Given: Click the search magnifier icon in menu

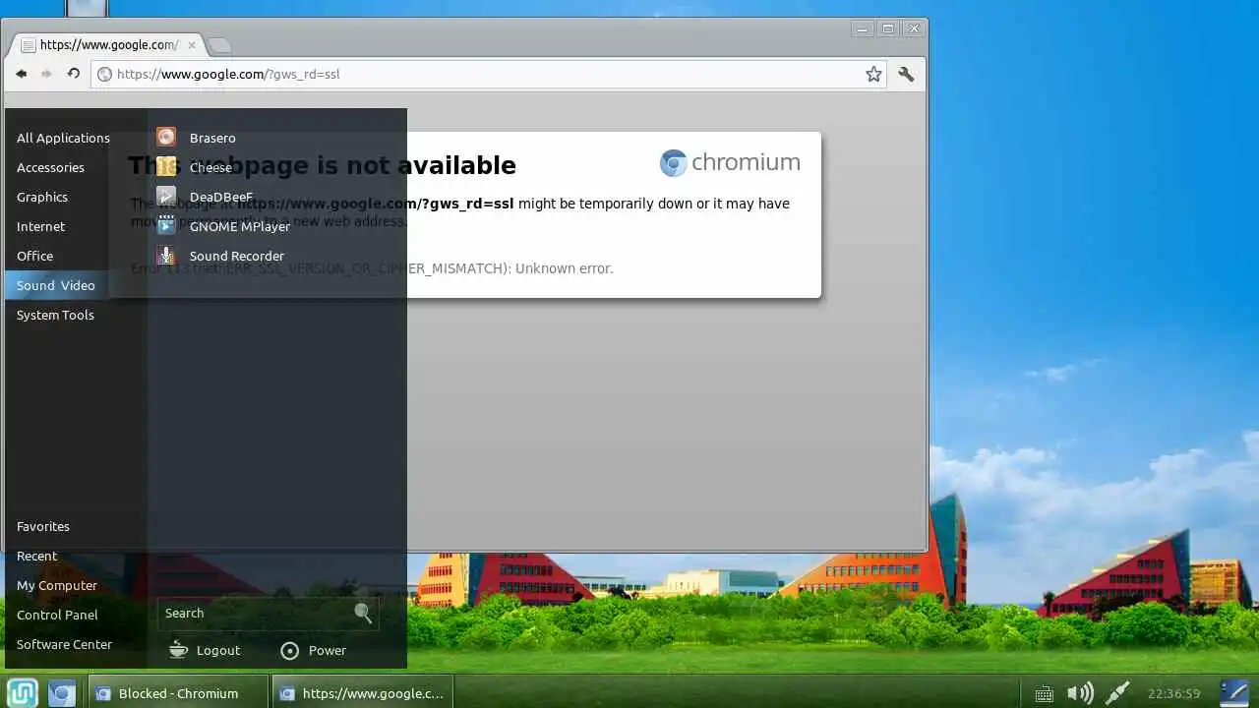Looking at the screenshot, I should (363, 613).
